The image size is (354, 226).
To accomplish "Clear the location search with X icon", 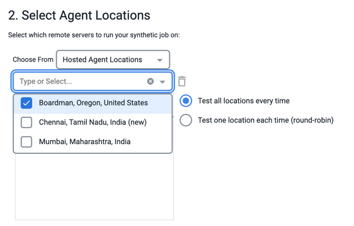I will (150, 81).
